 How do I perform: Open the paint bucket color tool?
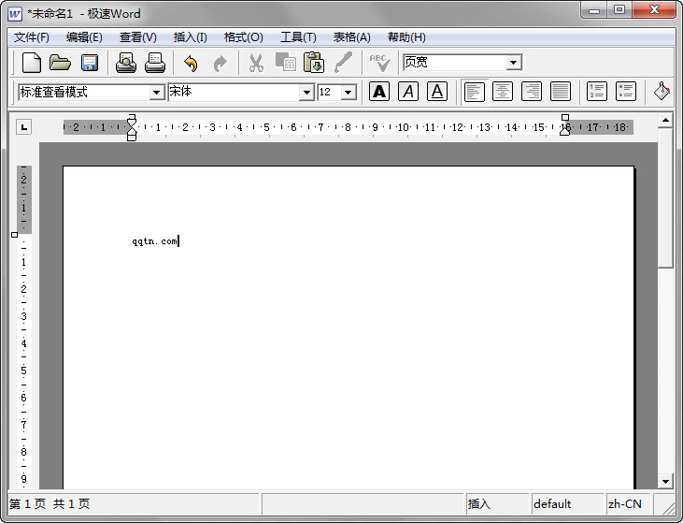662,91
